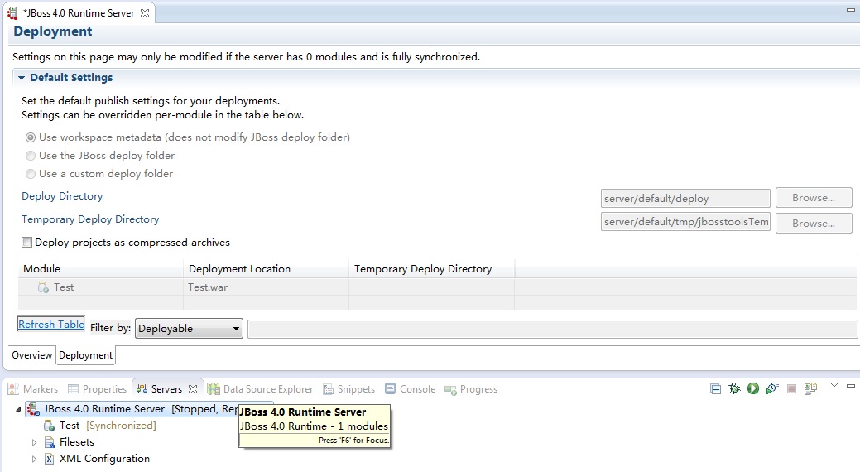This screenshot has width=860, height=472.
Task: Start the server in debug mode
Action: [x=734, y=389]
